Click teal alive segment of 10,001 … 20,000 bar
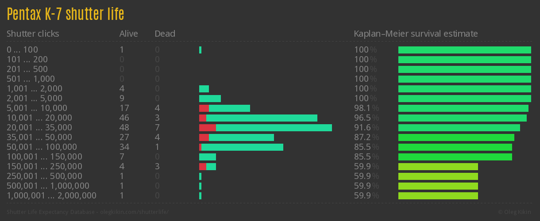This screenshot has width=540, height=221. (262, 118)
